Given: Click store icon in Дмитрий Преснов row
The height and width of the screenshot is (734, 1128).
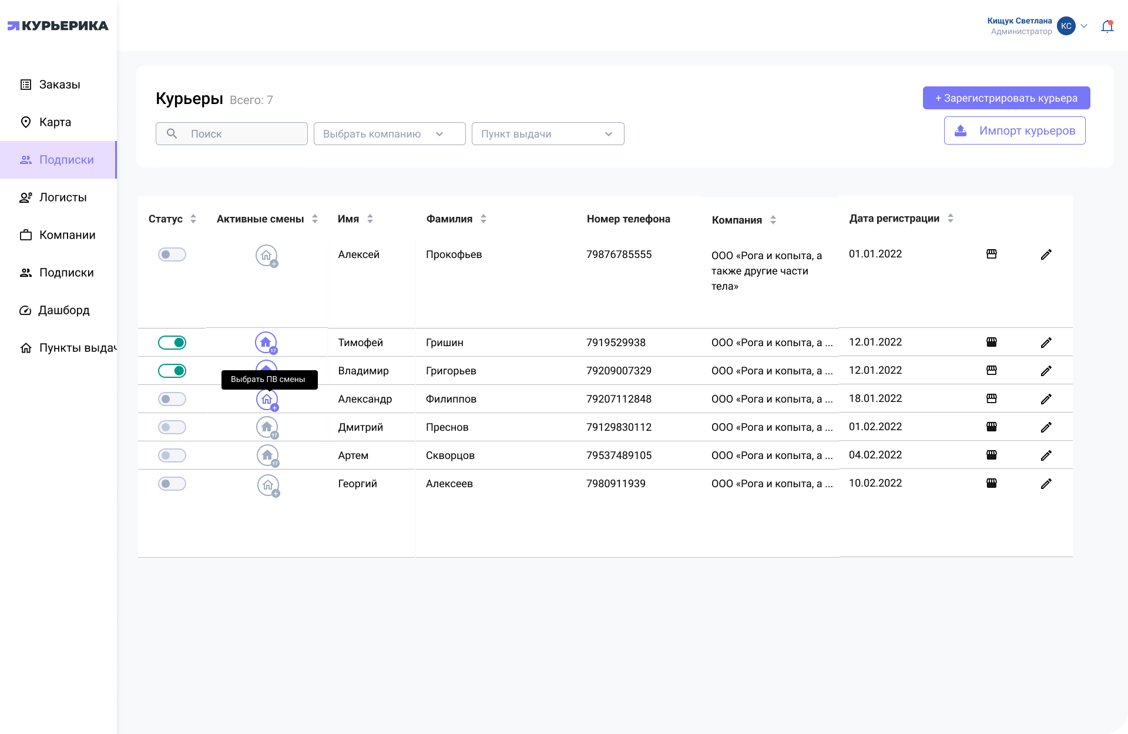Looking at the screenshot, I should [x=991, y=427].
